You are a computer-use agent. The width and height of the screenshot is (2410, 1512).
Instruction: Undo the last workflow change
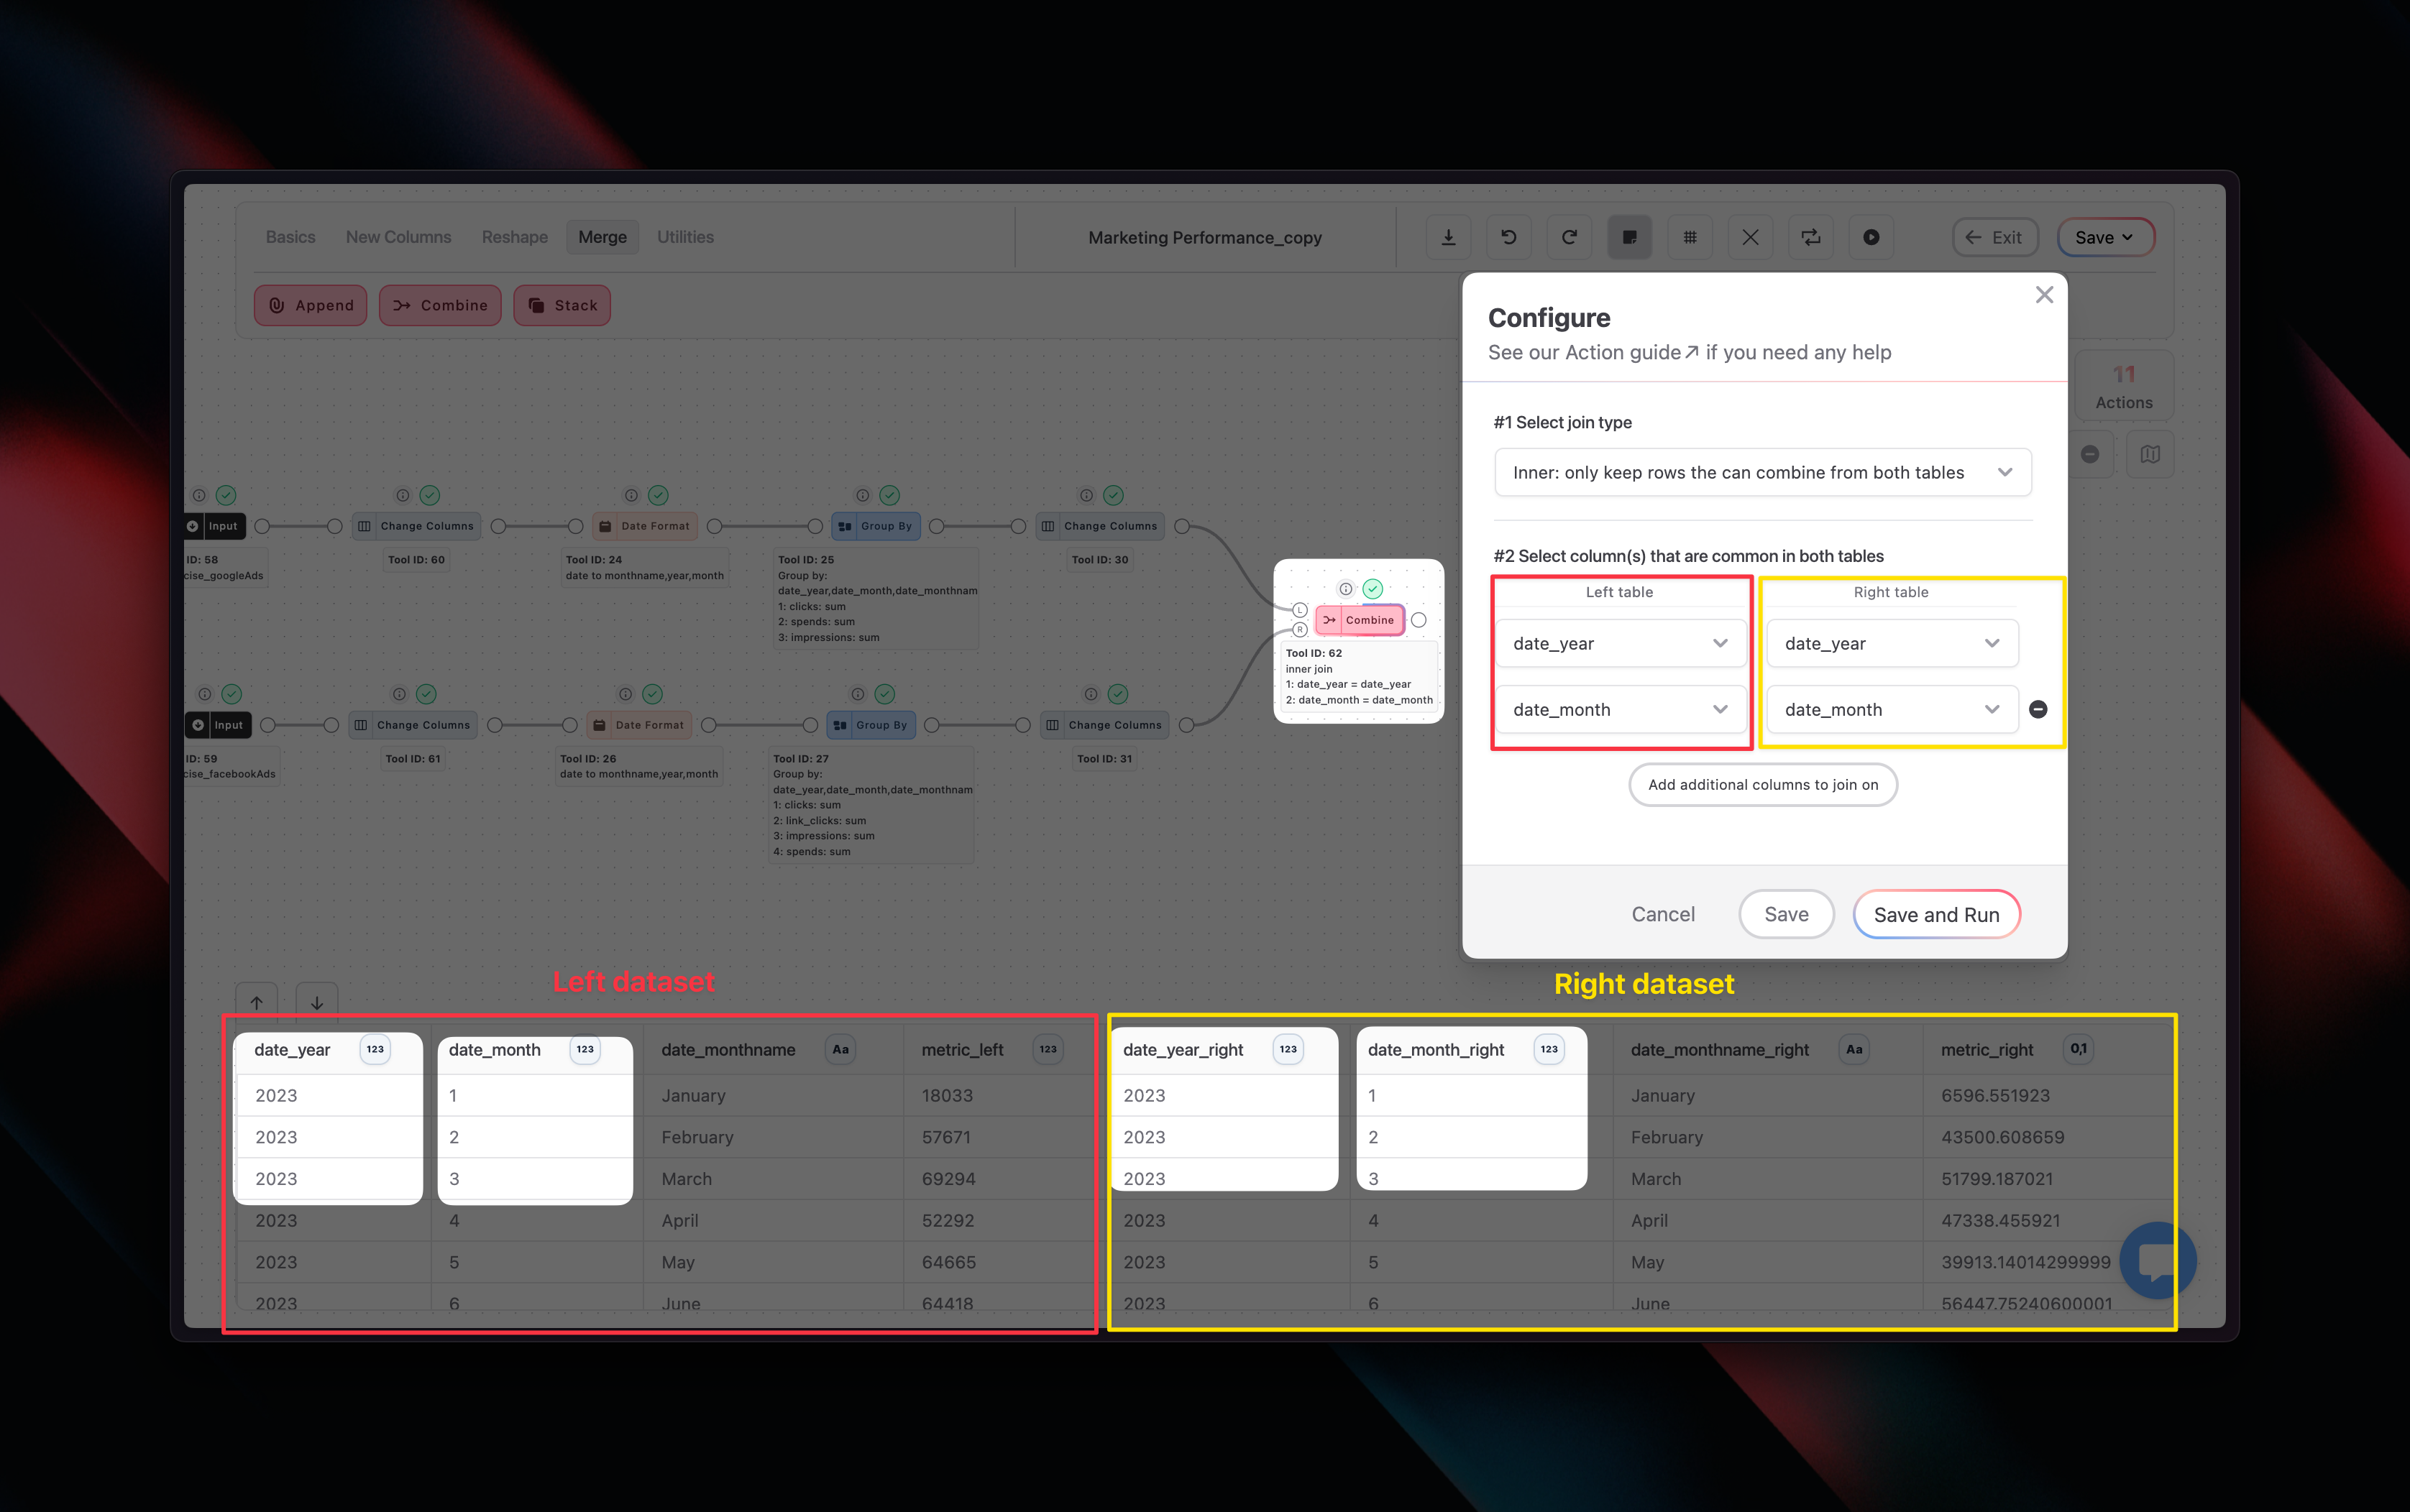[1508, 237]
